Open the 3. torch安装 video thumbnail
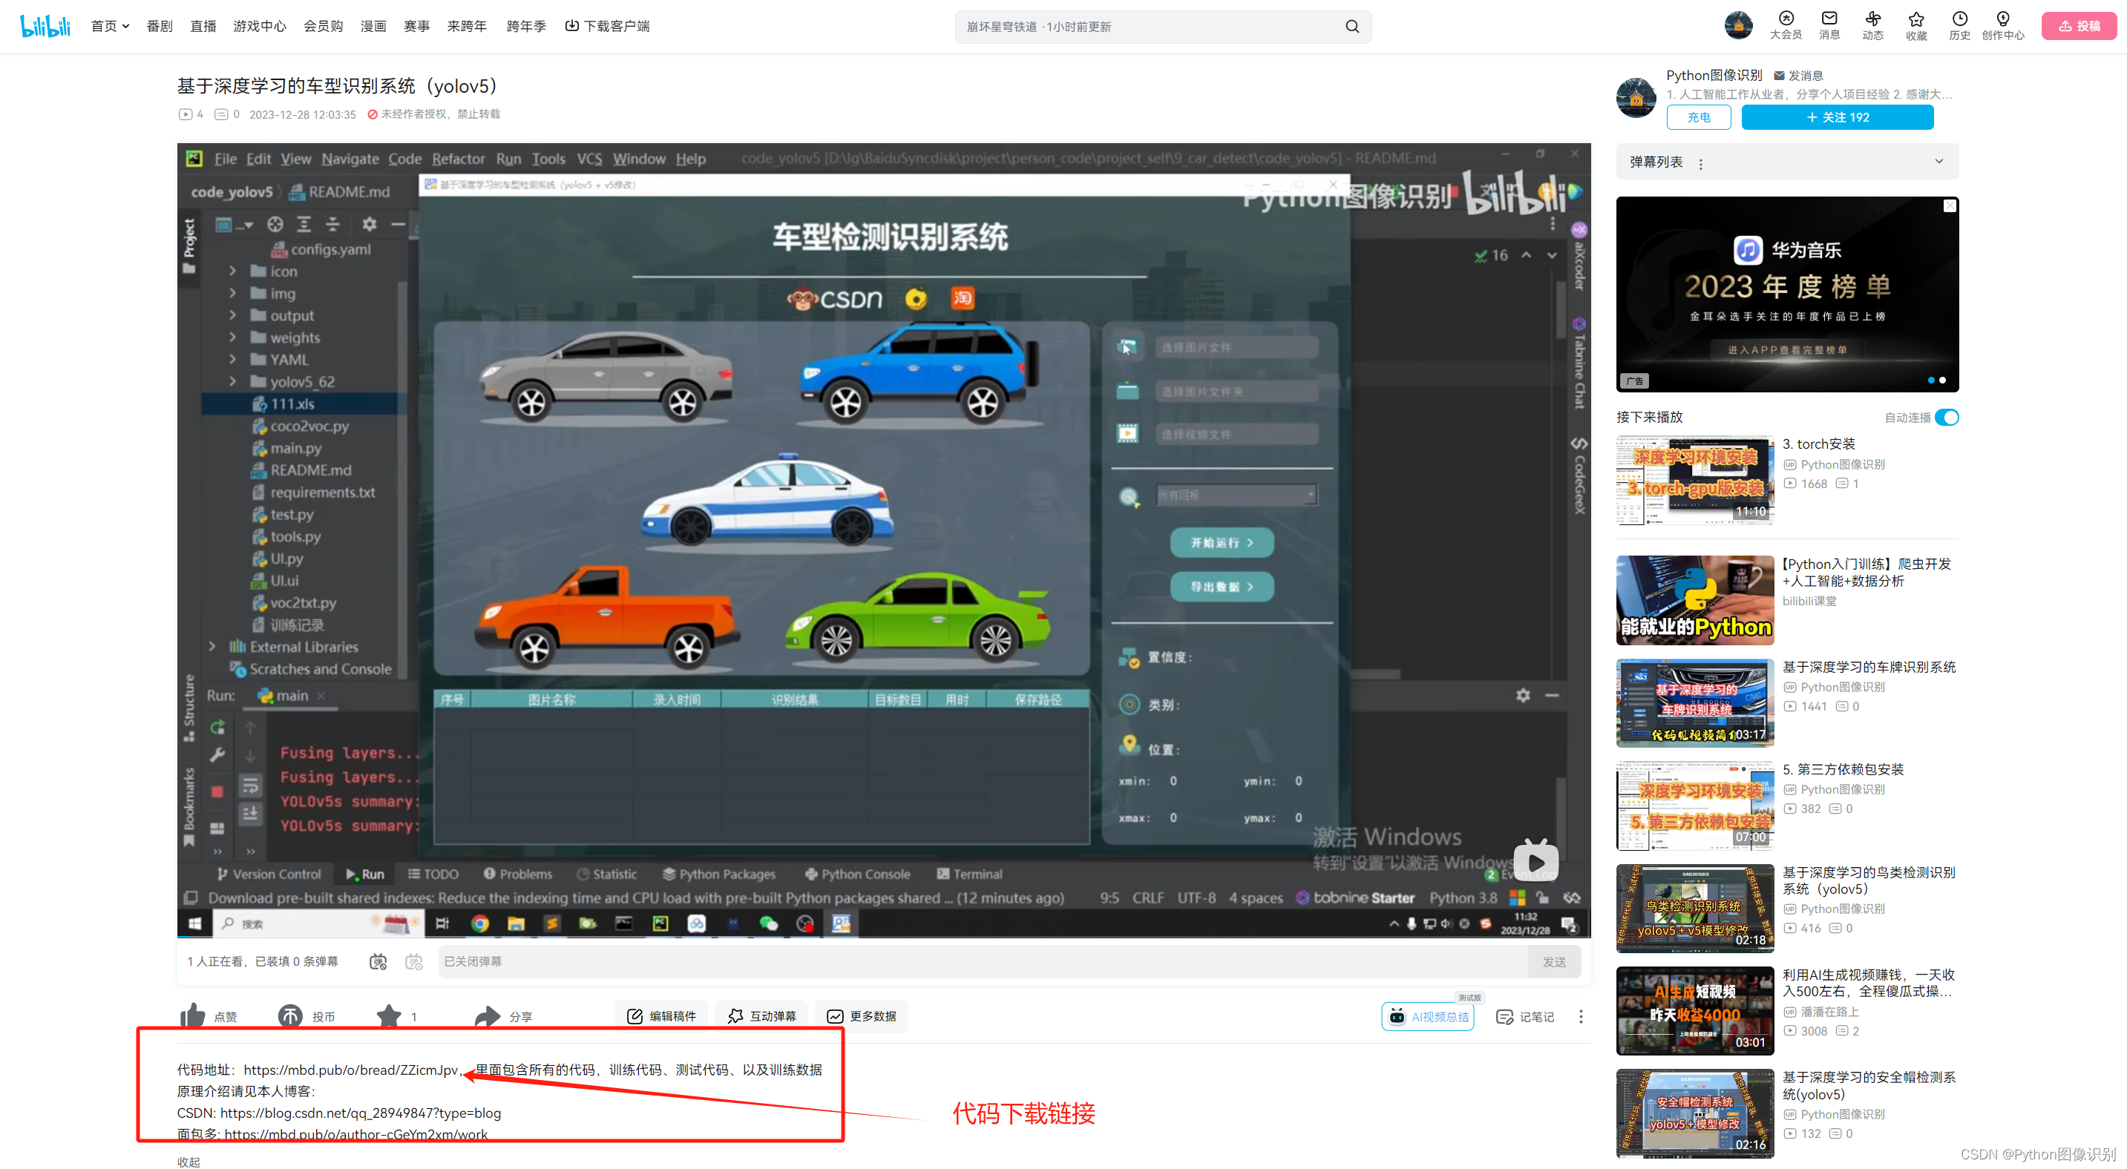 [x=1694, y=480]
